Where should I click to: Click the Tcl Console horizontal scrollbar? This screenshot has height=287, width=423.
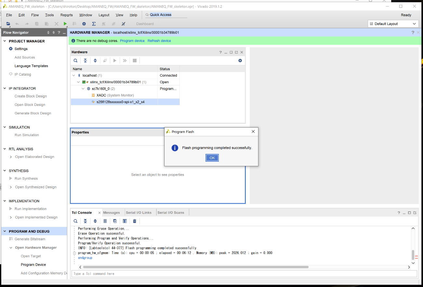click(x=195, y=267)
